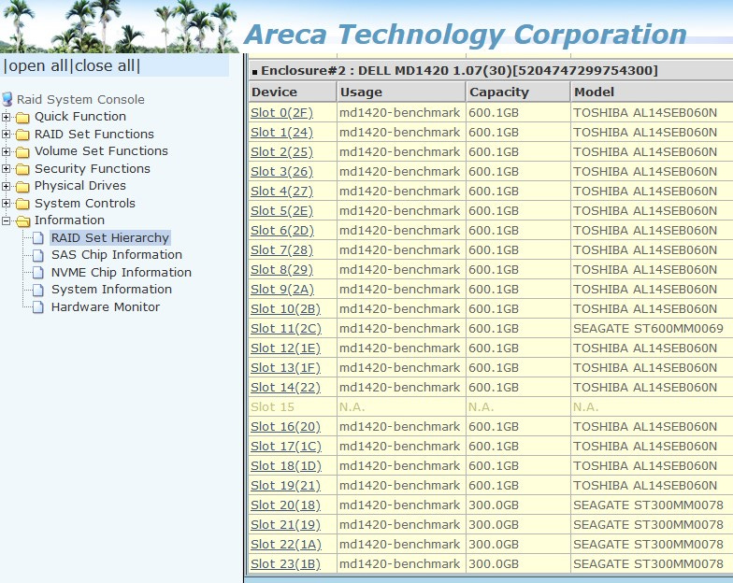The width and height of the screenshot is (733, 583).
Task: Open the Slot 5(2E) device link
Action: 281,211
